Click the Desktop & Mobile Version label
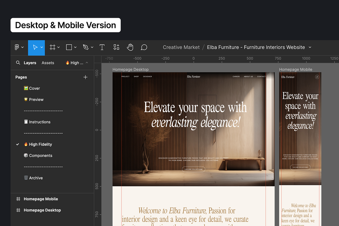This screenshot has height=226, width=339. [x=66, y=25]
